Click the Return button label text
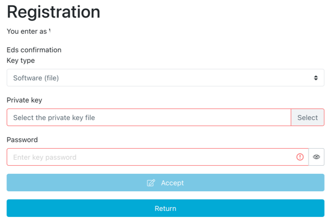333x223 pixels. click(165, 208)
